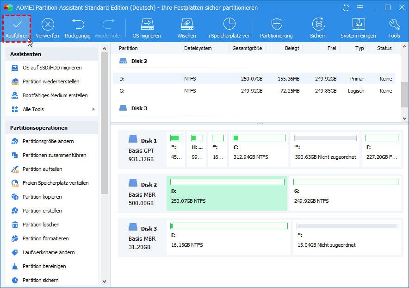The height and width of the screenshot is (288, 409).
Task: Select the F: 227.20GB partition block
Action: (x=381, y=149)
